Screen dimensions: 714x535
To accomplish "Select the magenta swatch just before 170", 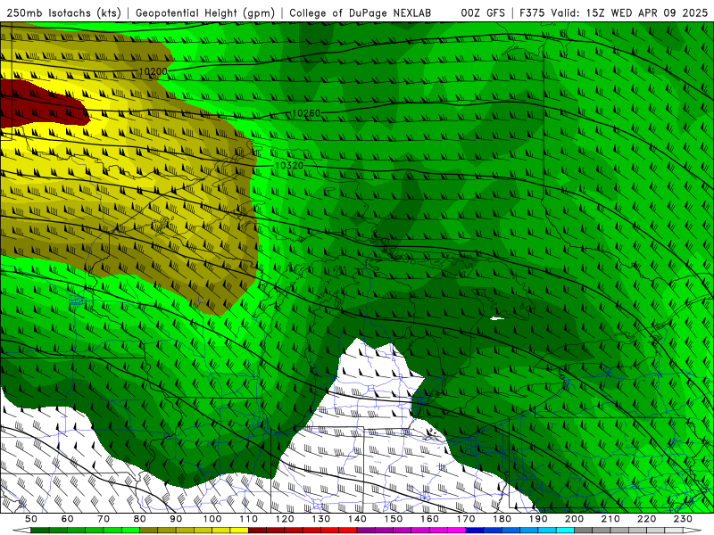I will click(x=457, y=531).
